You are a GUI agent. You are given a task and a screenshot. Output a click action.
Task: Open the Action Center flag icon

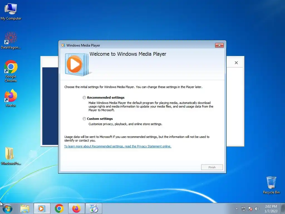[x=250, y=209]
